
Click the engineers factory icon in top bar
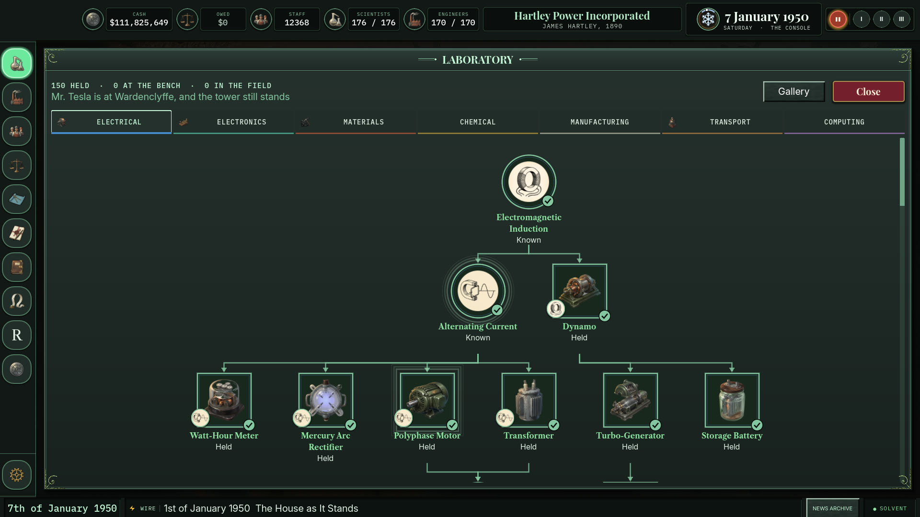coord(414,19)
